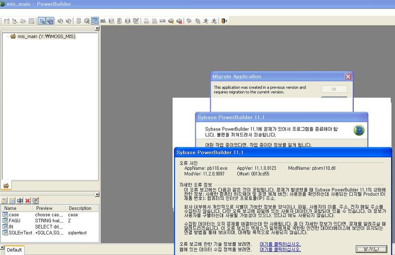
Task: Click the Preview column header
Action: pos(49,208)
